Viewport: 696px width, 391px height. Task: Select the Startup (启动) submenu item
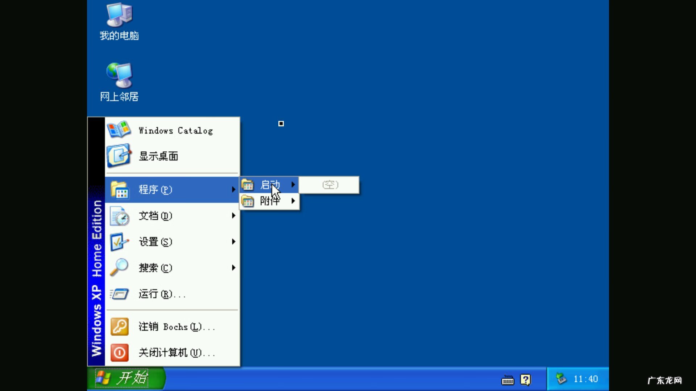tap(269, 185)
